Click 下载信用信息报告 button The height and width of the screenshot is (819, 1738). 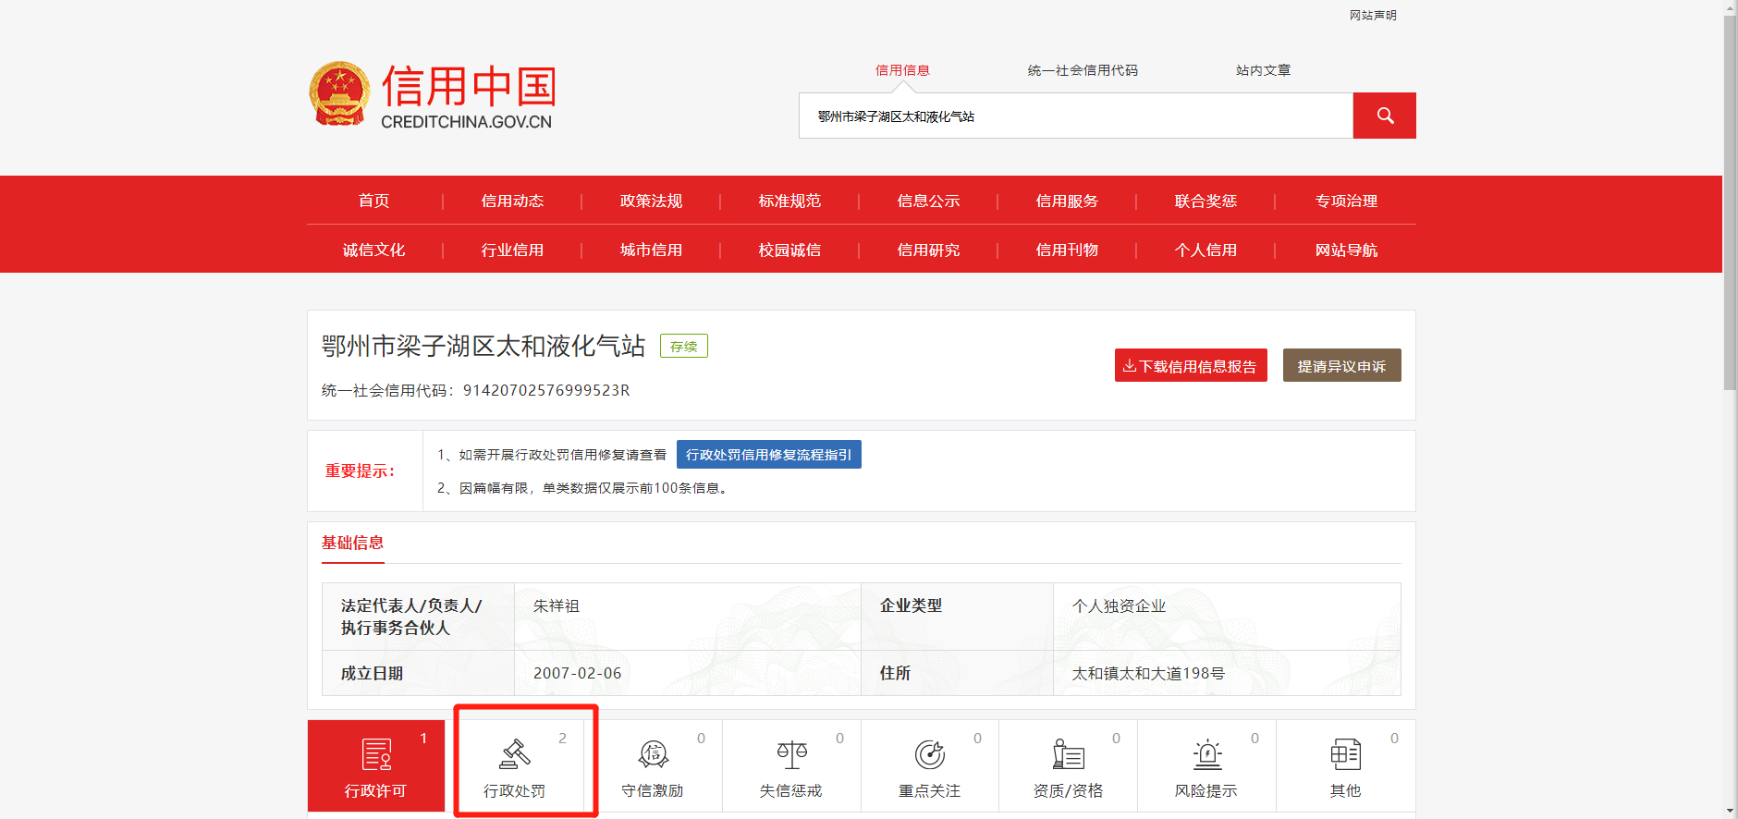1191,365
